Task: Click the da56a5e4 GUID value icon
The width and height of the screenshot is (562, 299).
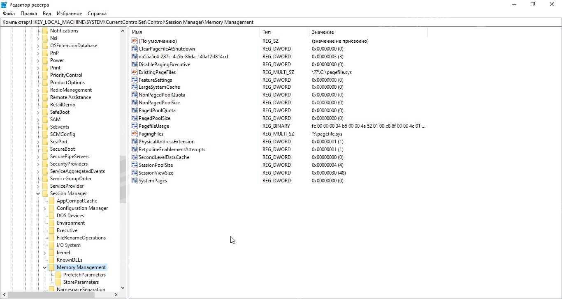Action: pyautogui.click(x=134, y=56)
